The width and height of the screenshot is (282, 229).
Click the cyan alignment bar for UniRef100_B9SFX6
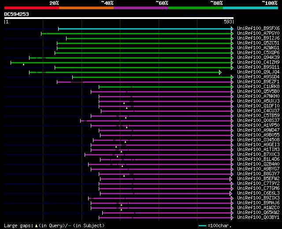click(145, 29)
